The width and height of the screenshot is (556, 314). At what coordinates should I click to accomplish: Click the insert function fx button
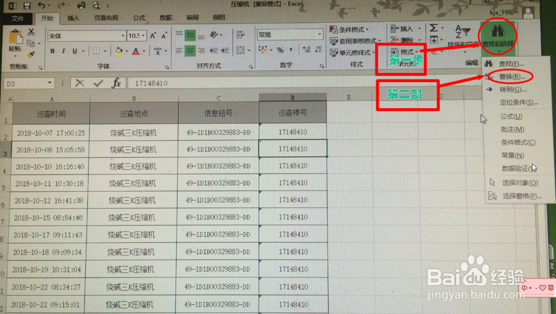point(116,83)
